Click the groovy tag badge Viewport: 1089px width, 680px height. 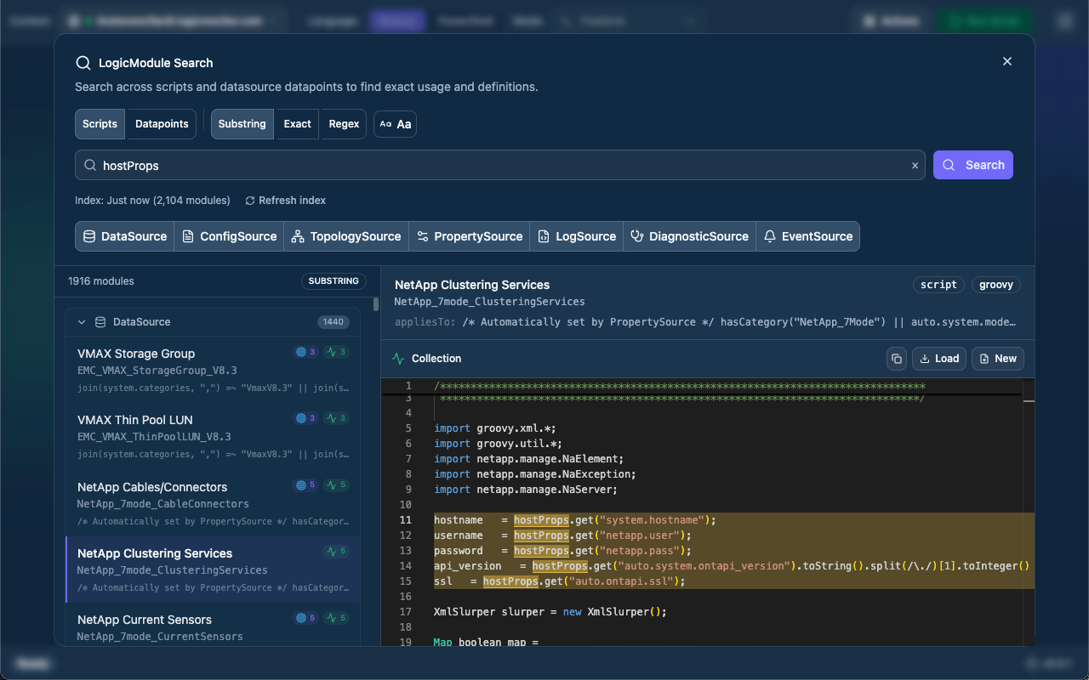click(x=996, y=285)
